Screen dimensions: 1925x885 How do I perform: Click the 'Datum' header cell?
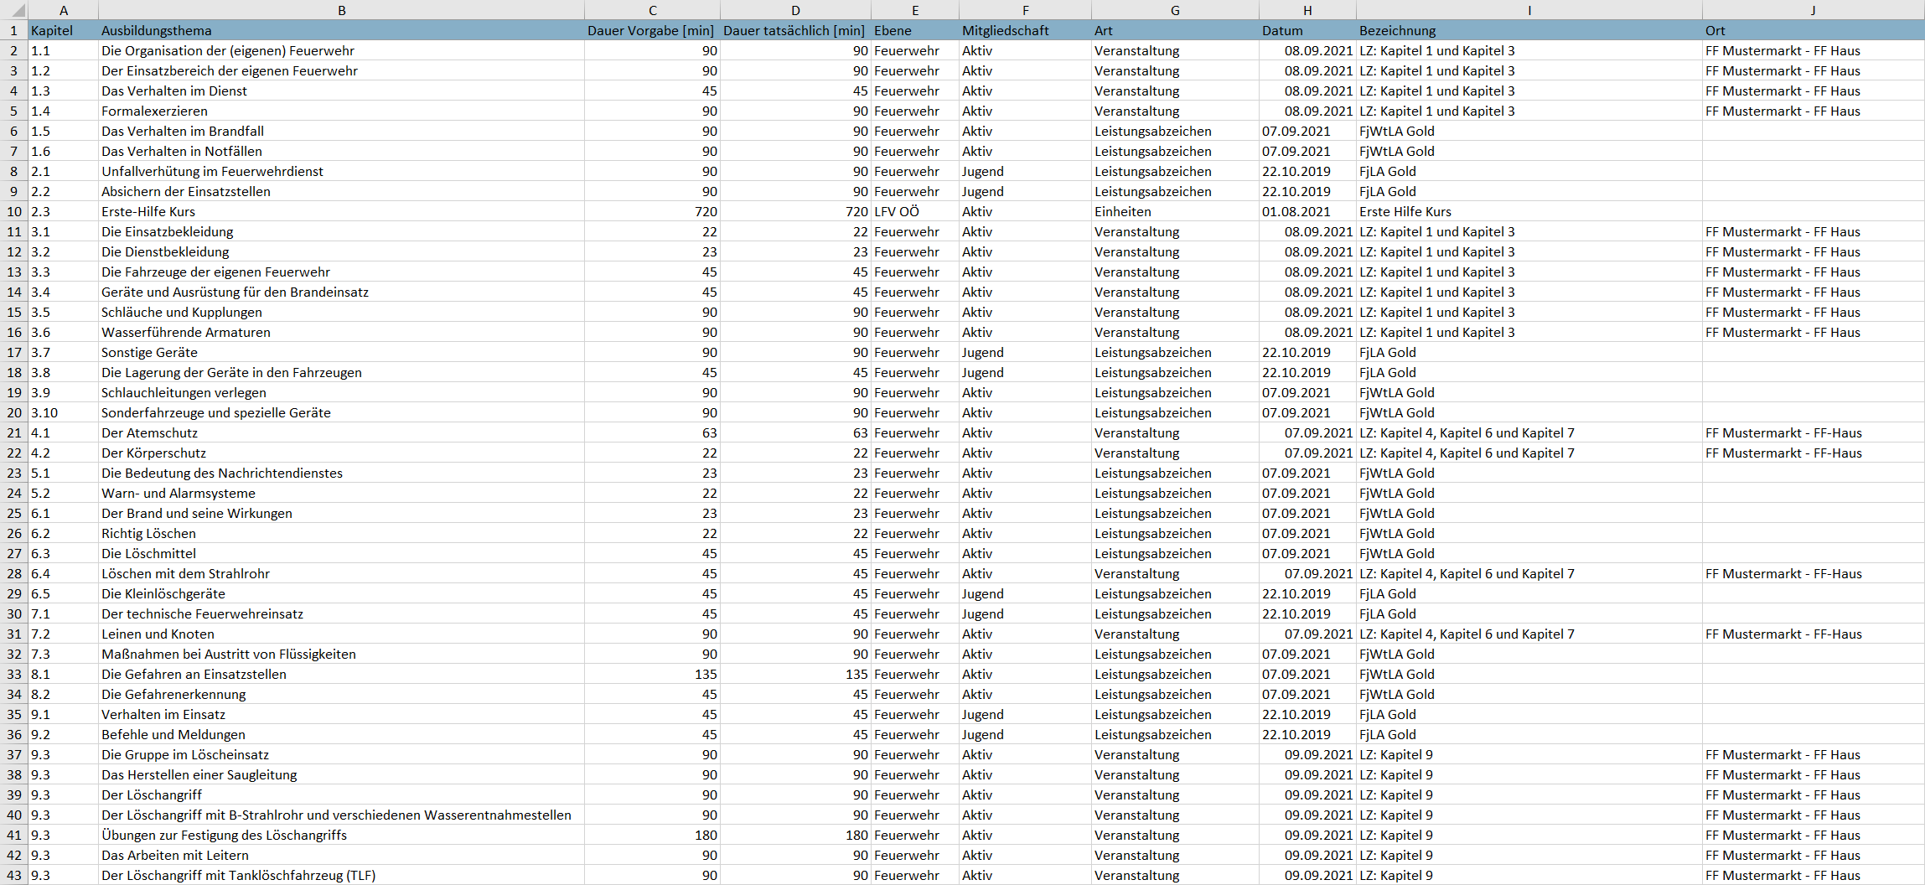click(1307, 30)
